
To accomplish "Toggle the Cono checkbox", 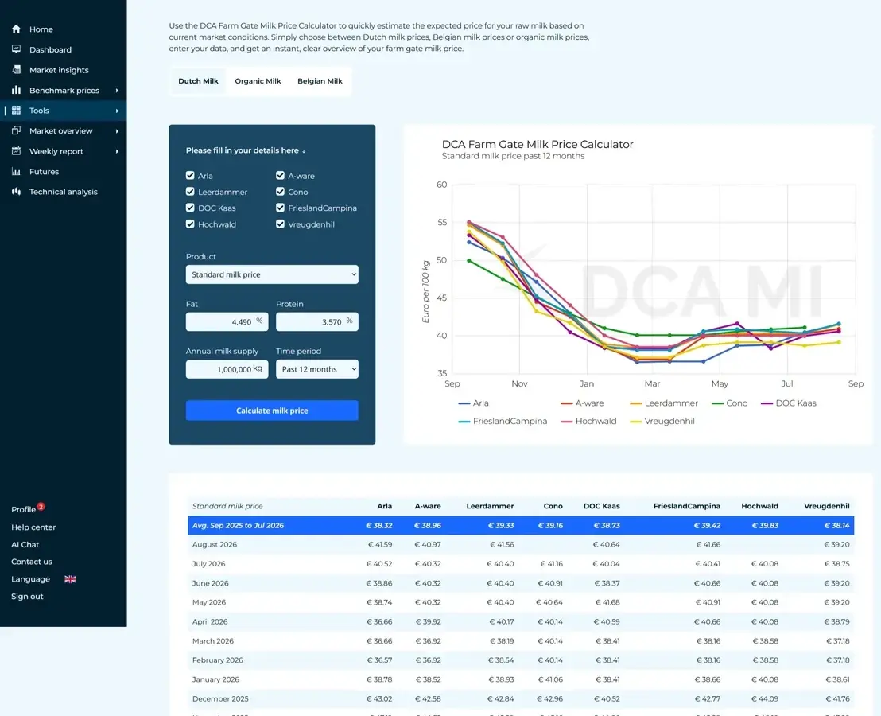I will click(x=280, y=192).
